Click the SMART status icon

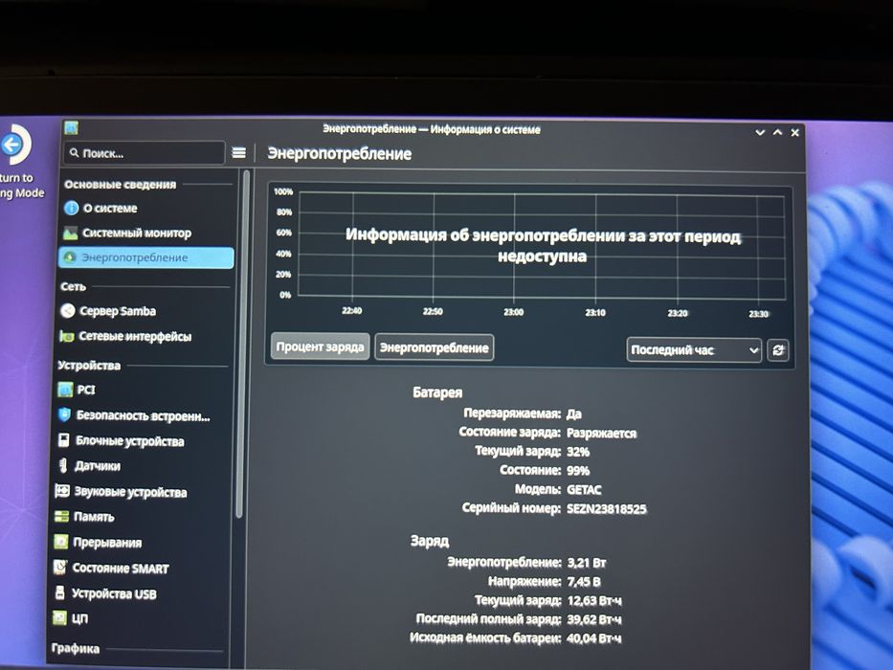click(59, 567)
